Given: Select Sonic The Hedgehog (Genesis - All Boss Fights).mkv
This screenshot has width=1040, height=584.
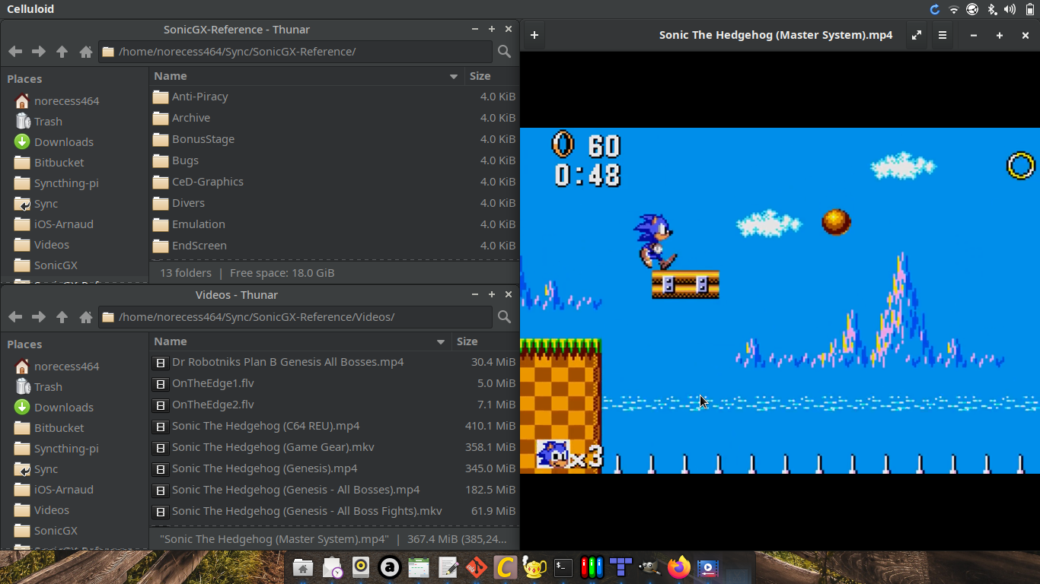Looking at the screenshot, I should pyautogui.click(x=333, y=511).
